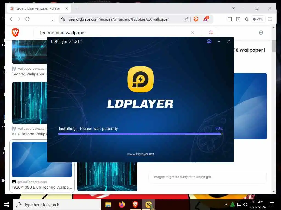The image size is (281, 210).
Task: Open the top wallpapercave.com Techno Wallpaper thumbnail
Action: (x=30, y=52)
